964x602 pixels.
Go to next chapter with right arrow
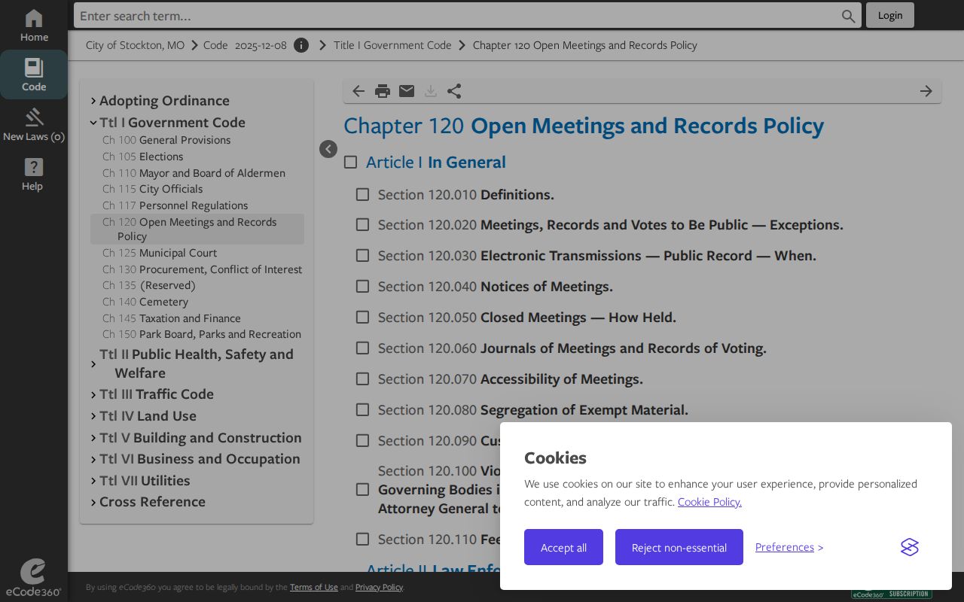pos(926,91)
